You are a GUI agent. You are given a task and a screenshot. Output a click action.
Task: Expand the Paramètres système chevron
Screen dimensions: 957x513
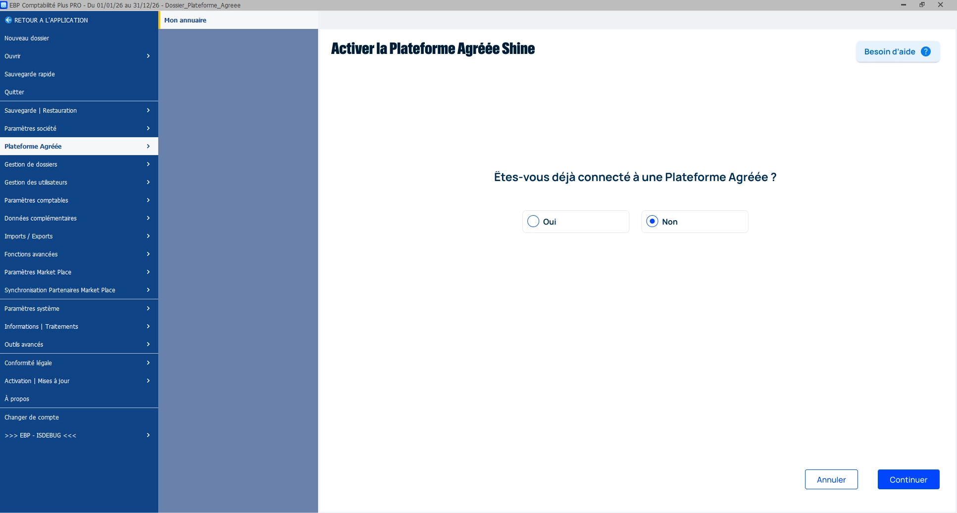pos(148,308)
